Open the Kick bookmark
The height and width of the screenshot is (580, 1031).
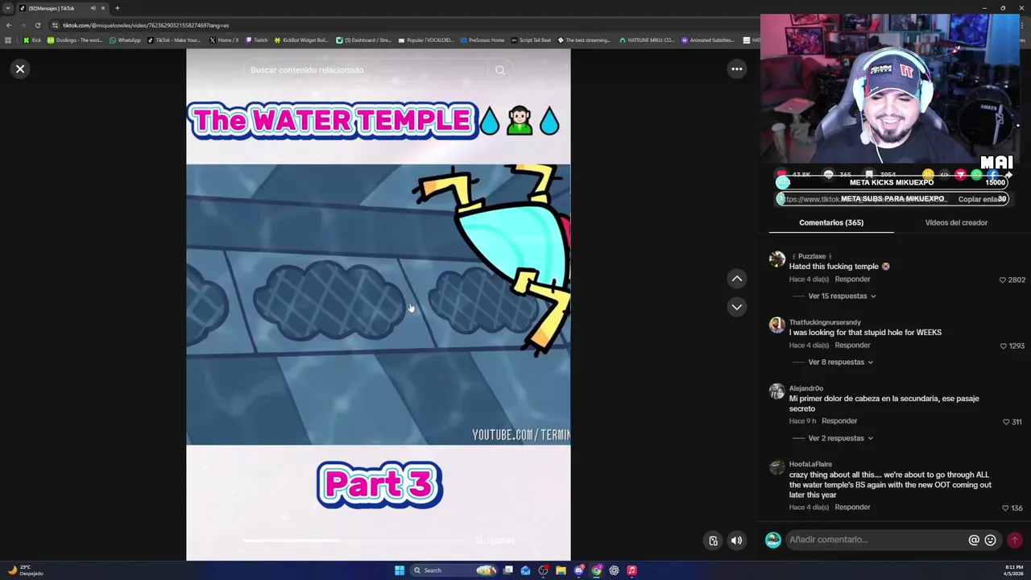click(32, 40)
